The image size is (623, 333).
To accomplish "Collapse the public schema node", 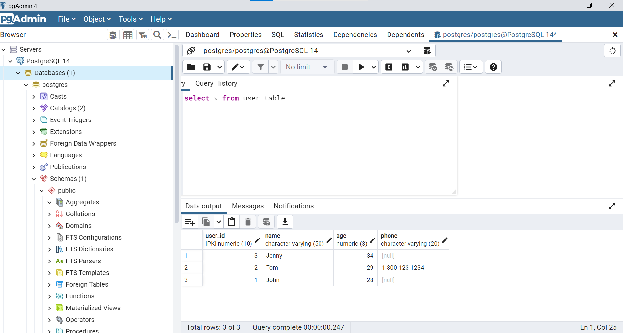I will [x=42, y=190].
